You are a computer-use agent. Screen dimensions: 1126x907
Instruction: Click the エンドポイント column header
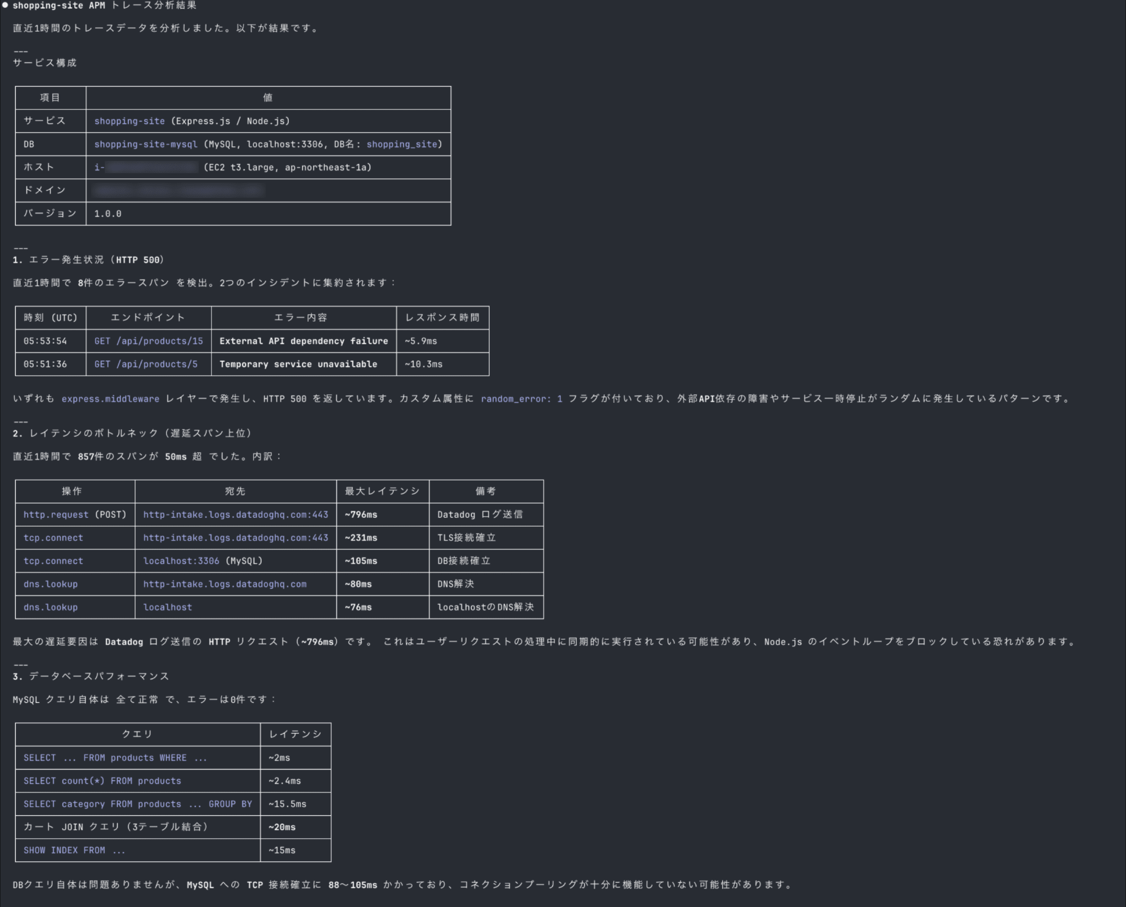tap(148, 317)
